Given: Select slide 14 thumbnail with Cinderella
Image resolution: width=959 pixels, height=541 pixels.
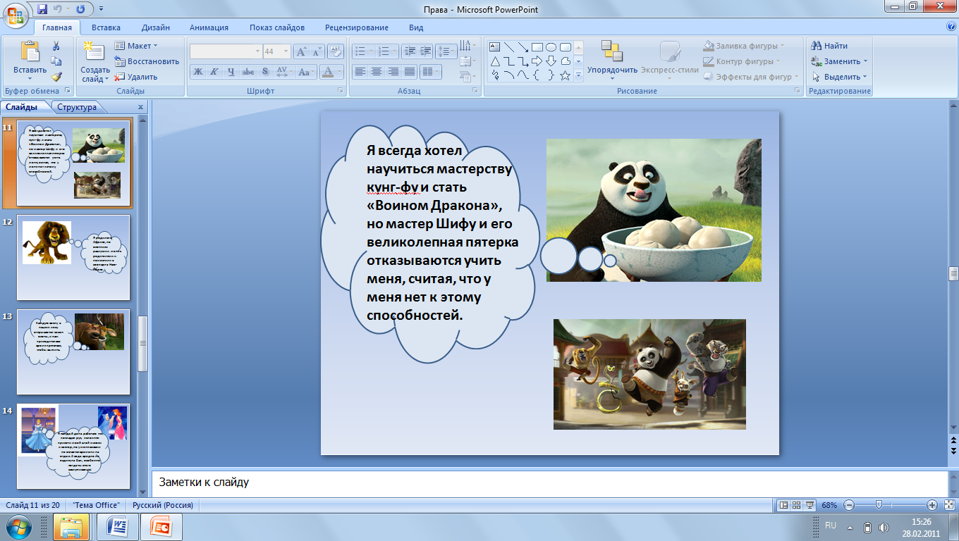Looking at the screenshot, I should pos(73,446).
